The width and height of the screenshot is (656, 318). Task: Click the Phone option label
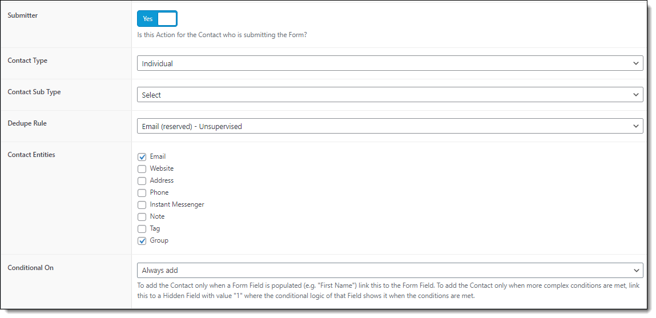click(x=159, y=192)
